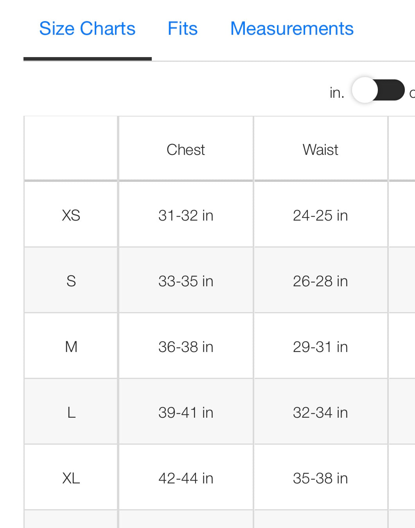Toggle the inches/centimeters unit switch
Image resolution: width=415 pixels, height=528 pixels.
(378, 90)
